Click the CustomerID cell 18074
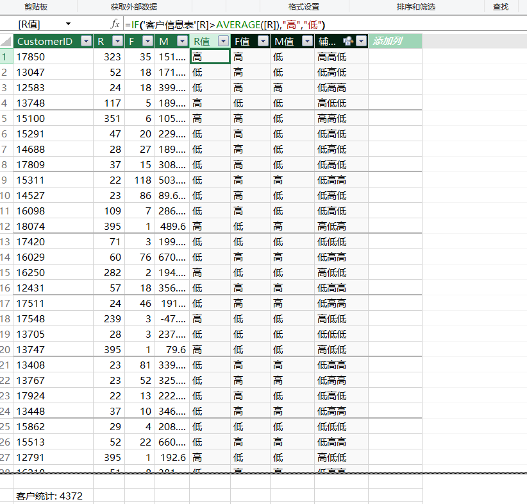The image size is (527, 504). (53, 226)
